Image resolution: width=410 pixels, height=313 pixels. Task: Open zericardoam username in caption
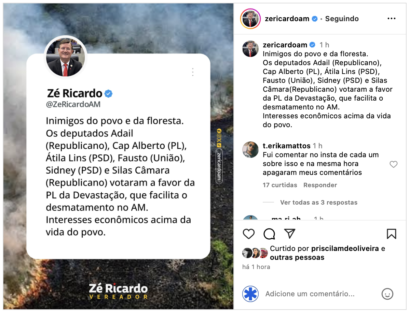click(x=285, y=45)
